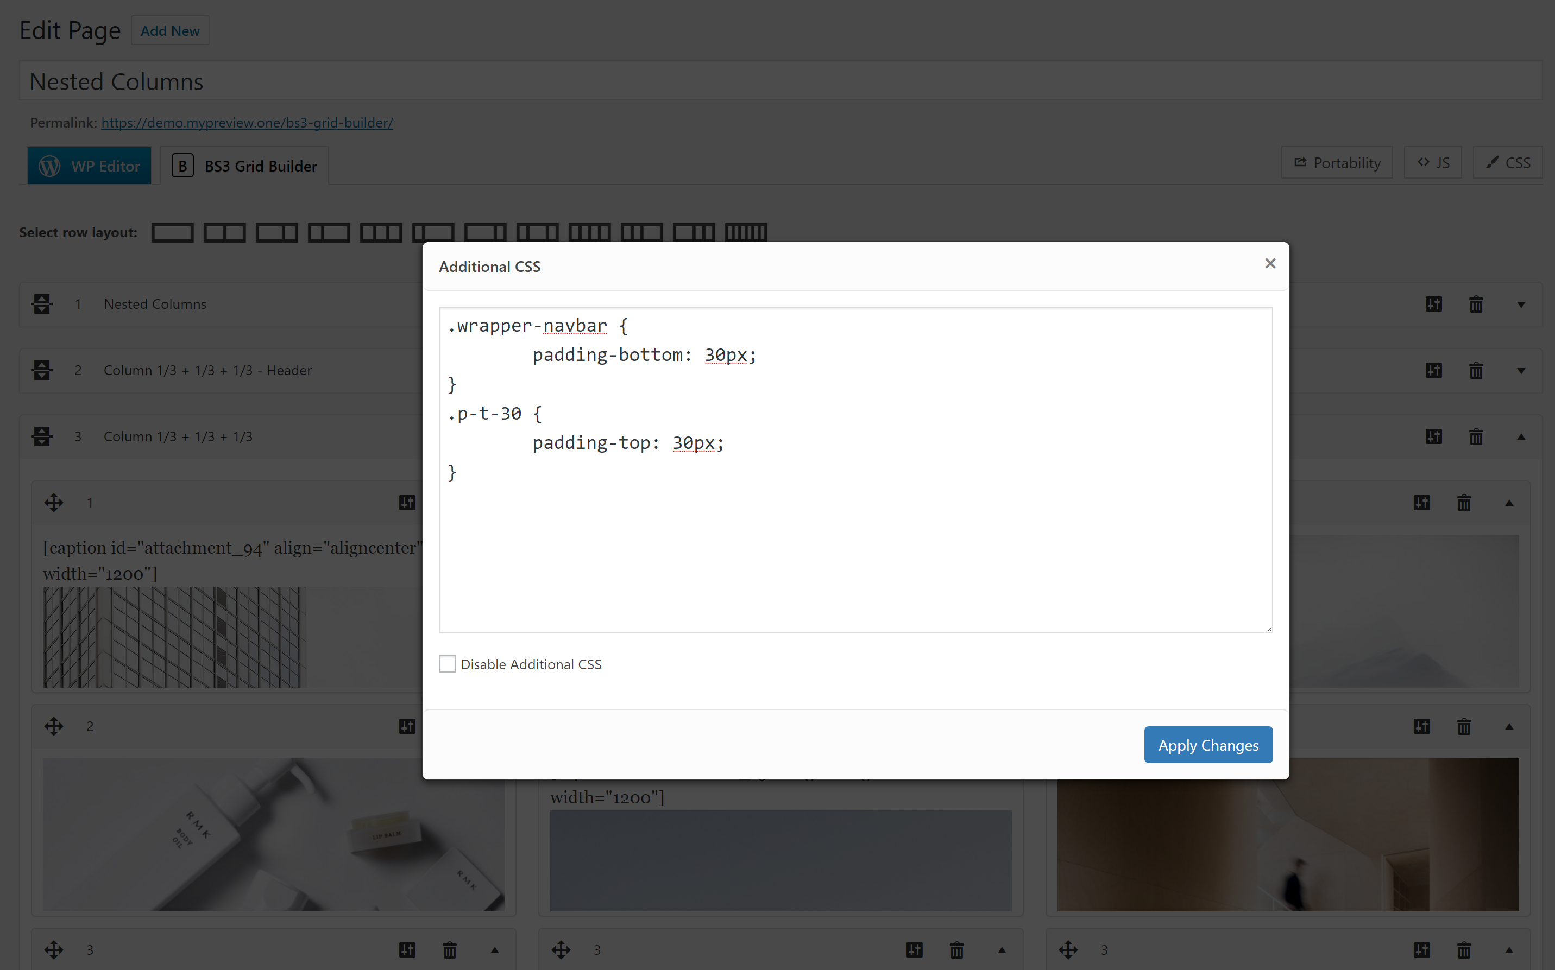The height and width of the screenshot is (970, 1555).
Task: Open settings of right column module 3
Action: click(x=1421, y=949)
